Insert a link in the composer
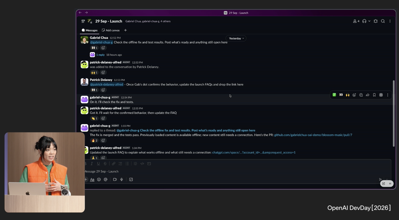 [113, 164]
